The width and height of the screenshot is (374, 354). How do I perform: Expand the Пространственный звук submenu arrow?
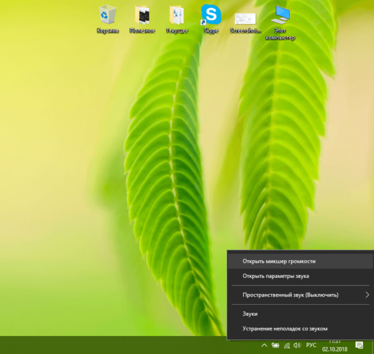click(x=367, y=295)
